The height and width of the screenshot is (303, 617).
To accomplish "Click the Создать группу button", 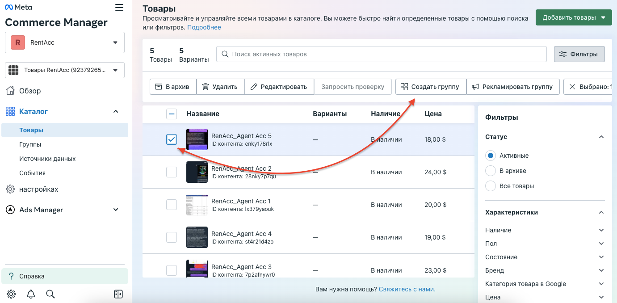I will point(431,87).
